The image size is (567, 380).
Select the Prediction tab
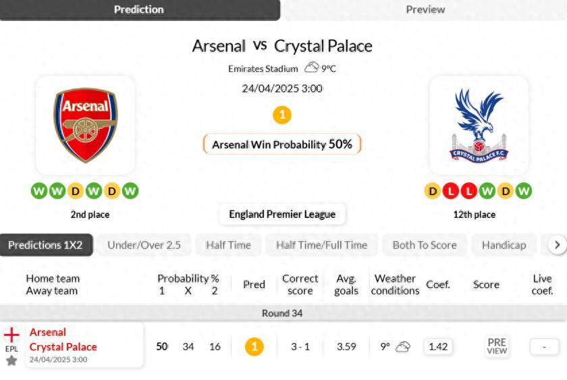click(x=139, y=9)
